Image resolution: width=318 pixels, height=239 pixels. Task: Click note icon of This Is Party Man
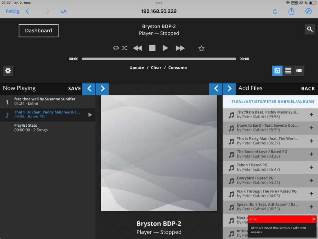(x=231, y=142)
